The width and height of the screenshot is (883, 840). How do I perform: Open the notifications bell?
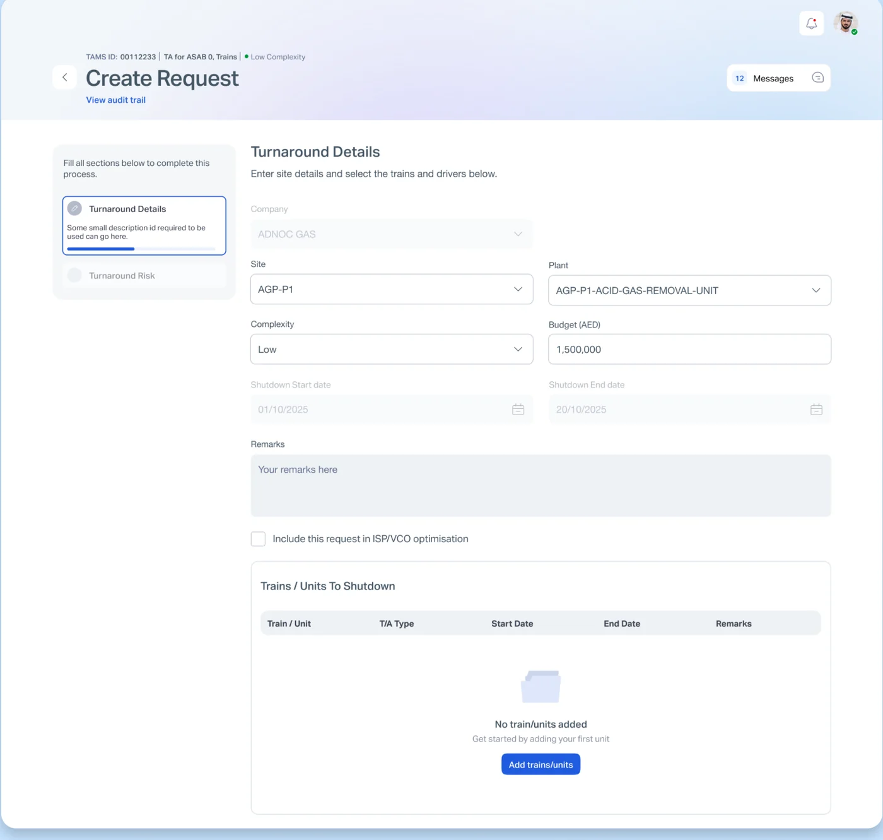tap(811, 23)
